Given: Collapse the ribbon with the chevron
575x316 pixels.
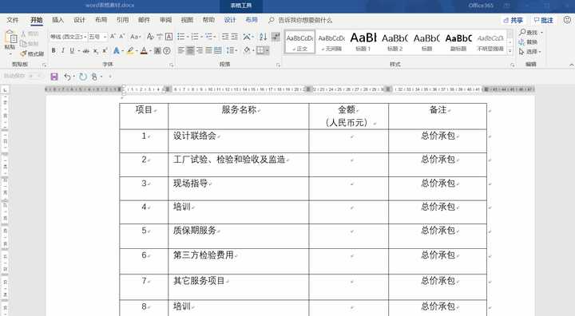Looking at the screenshot, I should (571, 65).
